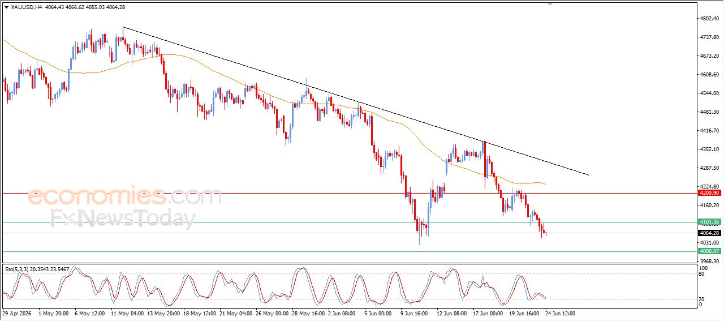Click the 29 Apr 2026 date label
Image resolution: width=724 pixels, height=321 pixels.
16,313
